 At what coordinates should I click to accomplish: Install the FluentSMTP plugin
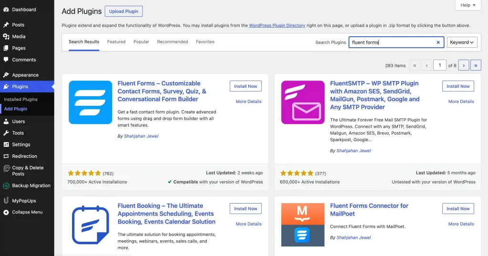[458, 86]
